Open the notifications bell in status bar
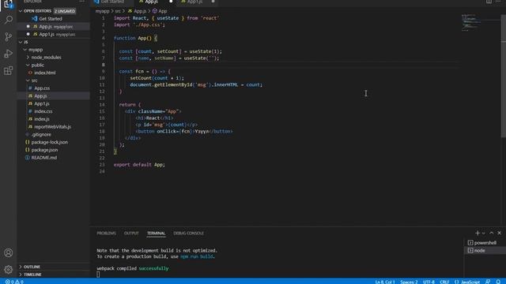506x284 pixels. point(498,282)
